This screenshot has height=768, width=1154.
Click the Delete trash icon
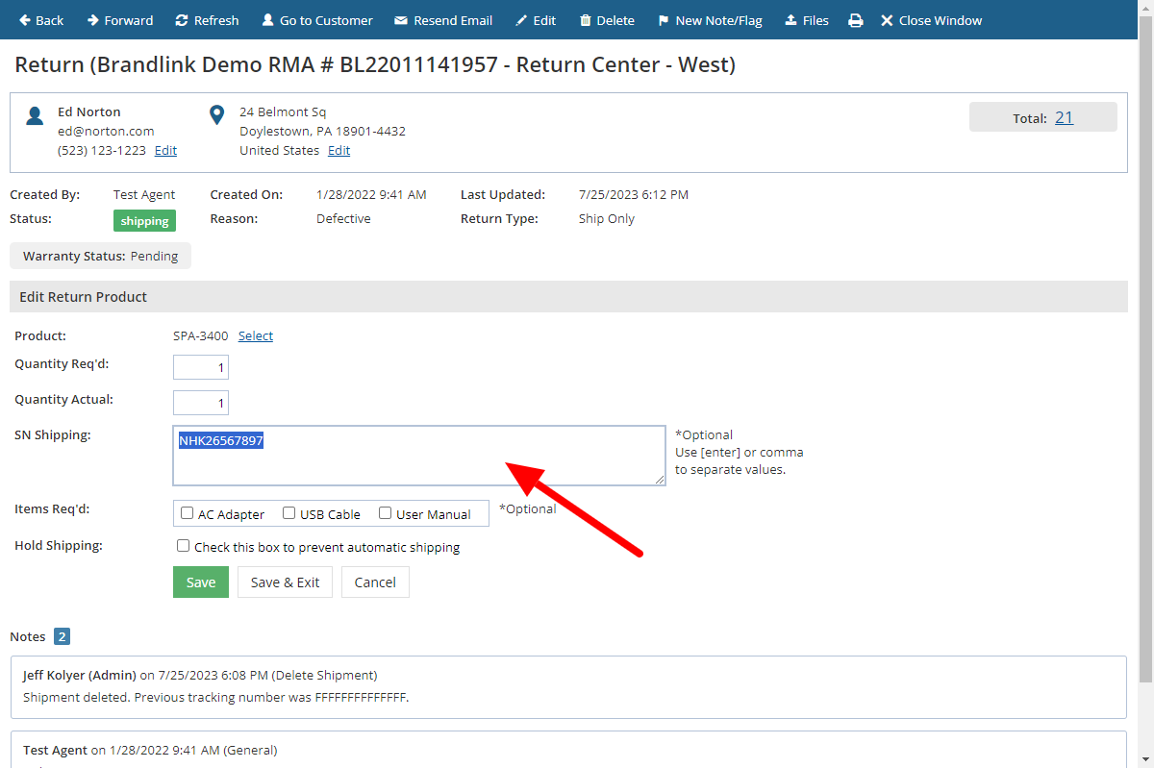[585, 20]
